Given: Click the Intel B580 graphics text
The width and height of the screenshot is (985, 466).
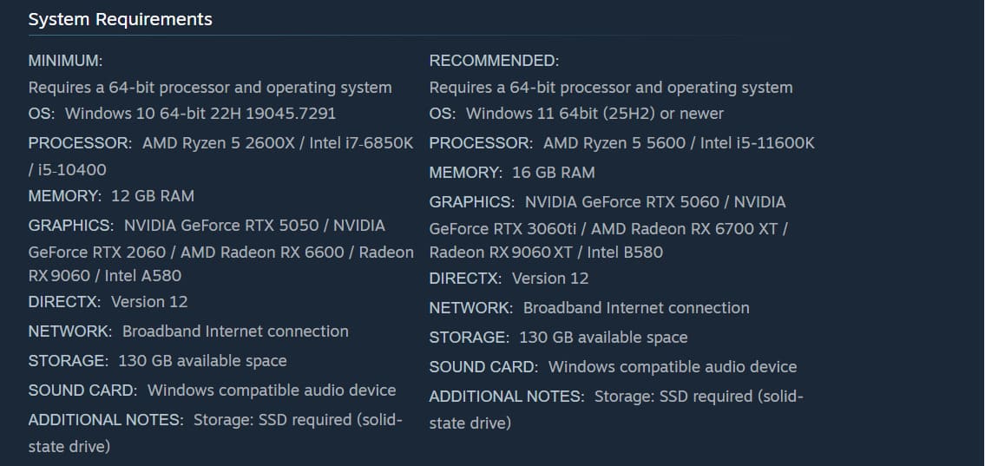Looking at the screenshot, I should pyautogui.click(x=625, y=253).
